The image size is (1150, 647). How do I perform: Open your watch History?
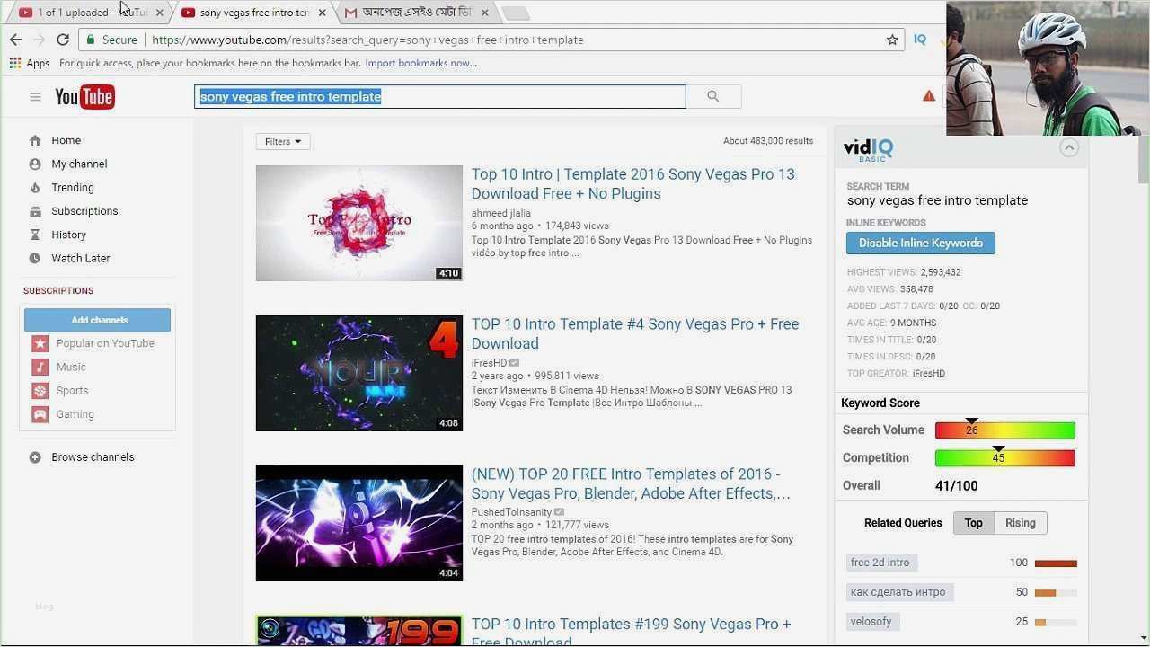point(68,235)
